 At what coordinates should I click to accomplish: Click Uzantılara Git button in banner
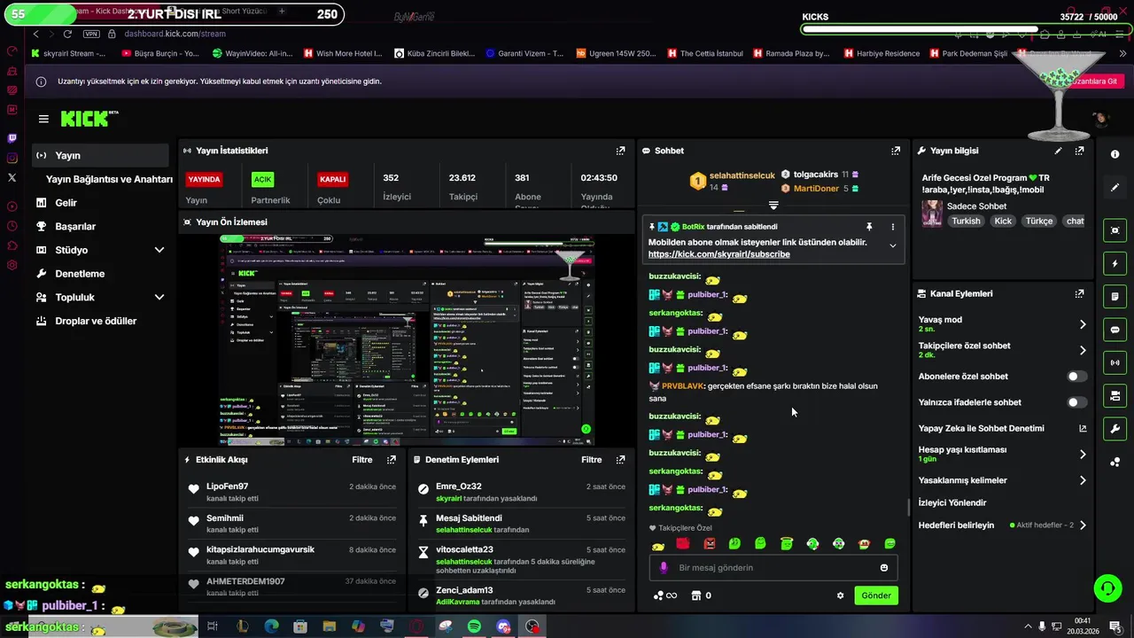1095,82
